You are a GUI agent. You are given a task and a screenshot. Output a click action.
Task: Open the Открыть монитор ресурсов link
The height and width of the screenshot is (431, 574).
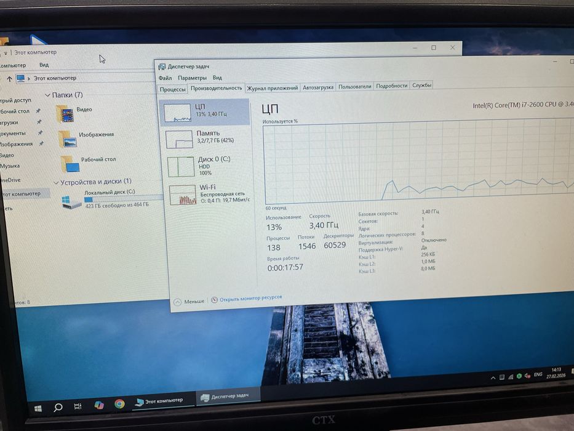click(x=251, y=299)
